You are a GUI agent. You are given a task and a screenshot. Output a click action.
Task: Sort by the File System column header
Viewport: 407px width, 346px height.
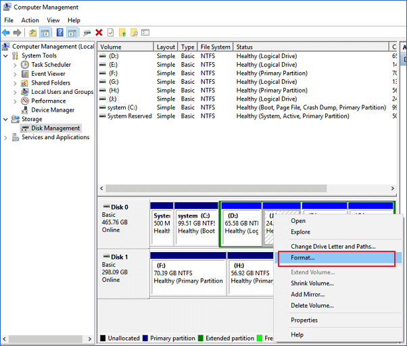215,47
